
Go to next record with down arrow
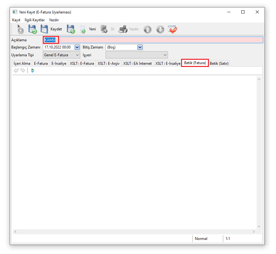[x=160, y=29]
